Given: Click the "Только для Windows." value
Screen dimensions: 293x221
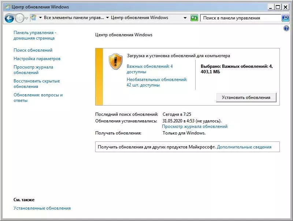Looking at the screenshot, I should point(184,133).
